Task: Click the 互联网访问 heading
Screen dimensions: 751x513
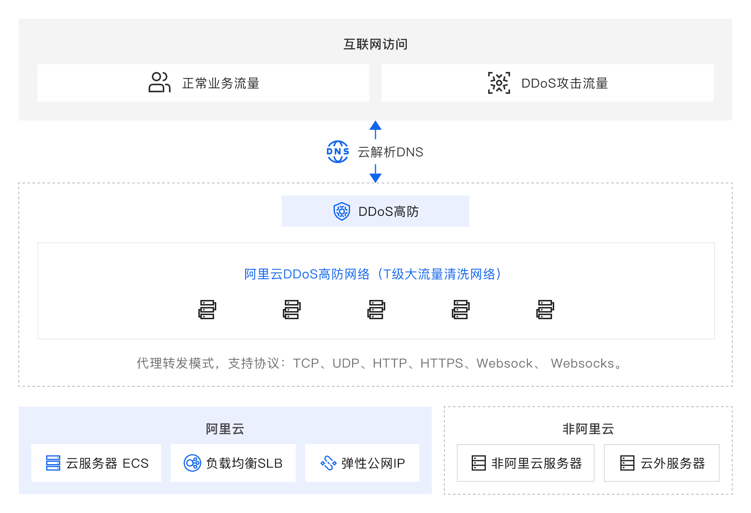Action: coord(375,44)
